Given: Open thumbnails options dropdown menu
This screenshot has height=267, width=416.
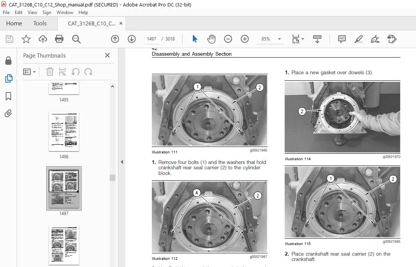Looking at the screenshot, I should point(30,72).
